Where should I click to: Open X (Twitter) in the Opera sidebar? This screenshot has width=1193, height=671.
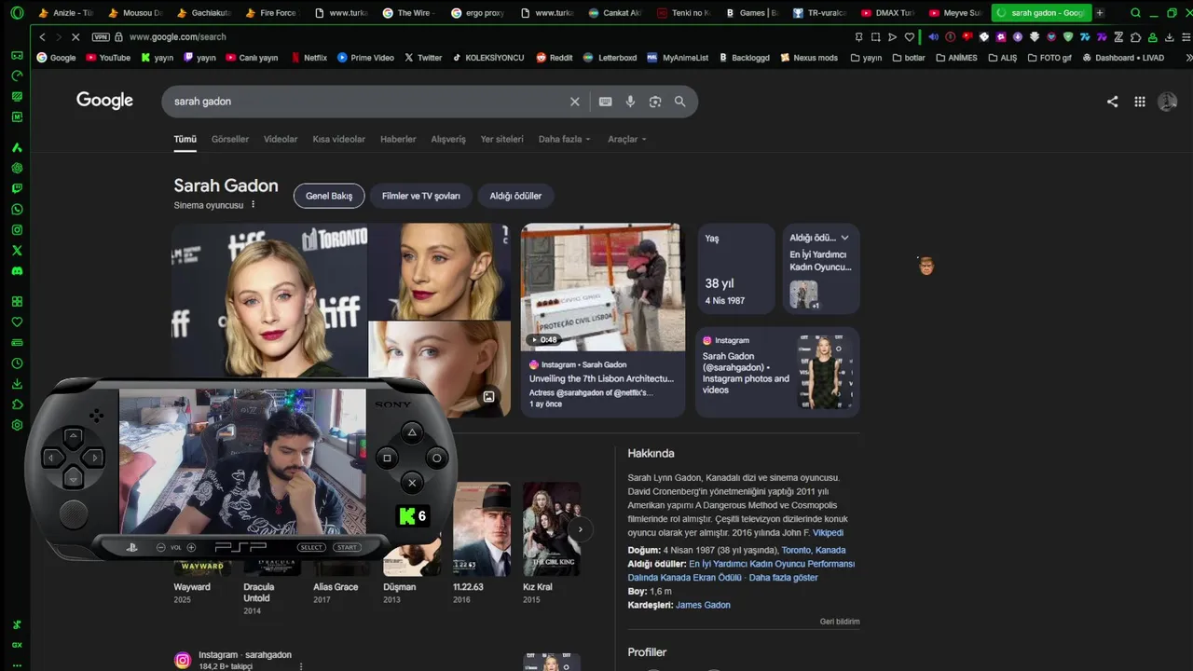17,251
